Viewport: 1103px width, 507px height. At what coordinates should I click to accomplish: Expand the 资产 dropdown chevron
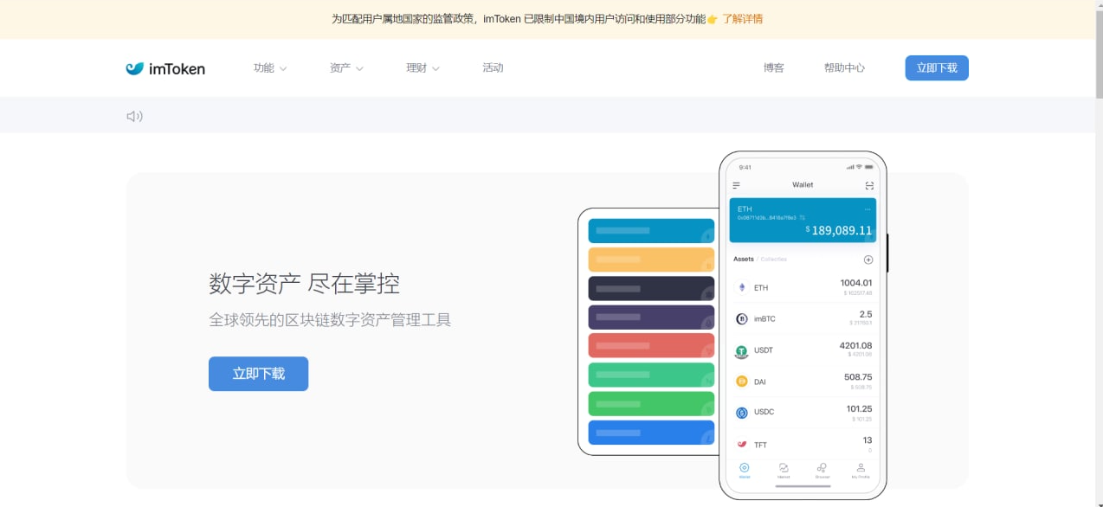(359, 68)
